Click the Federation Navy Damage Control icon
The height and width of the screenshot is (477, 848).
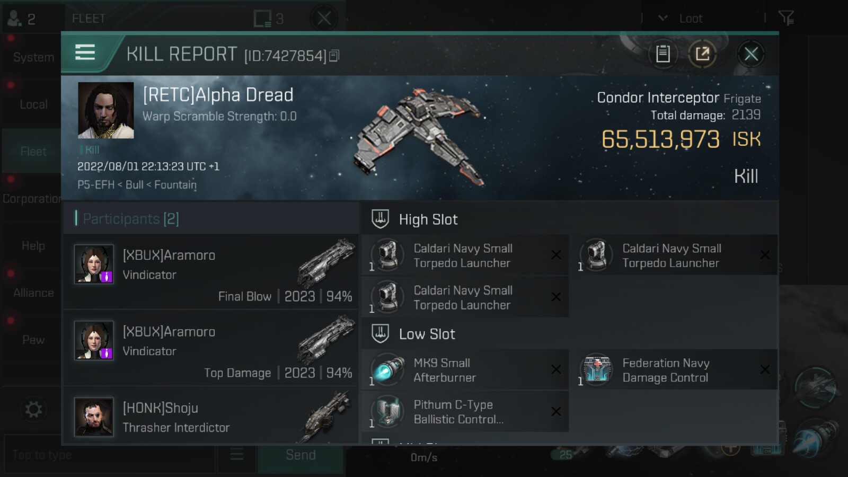click(x=596, y=370)
